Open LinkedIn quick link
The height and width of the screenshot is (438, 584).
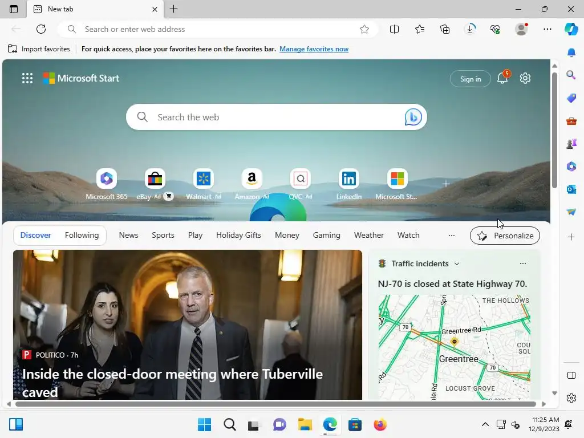click(x=348, y=184)
